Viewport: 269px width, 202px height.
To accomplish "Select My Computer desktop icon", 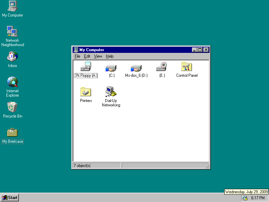I will pos(12,6).
